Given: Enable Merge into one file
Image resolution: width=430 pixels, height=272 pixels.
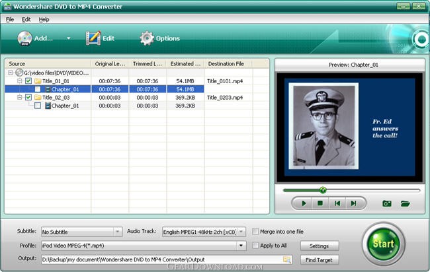Looking at the screenshot, I should (255, 232).
